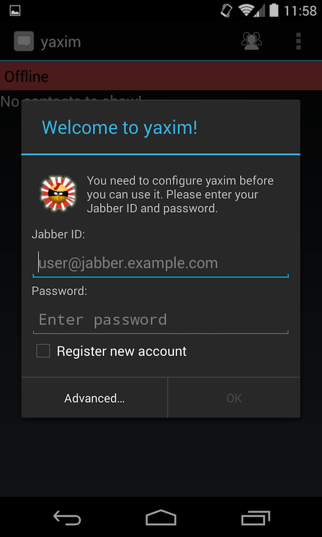Tap the vibrate mode status icon

(226, 11)
